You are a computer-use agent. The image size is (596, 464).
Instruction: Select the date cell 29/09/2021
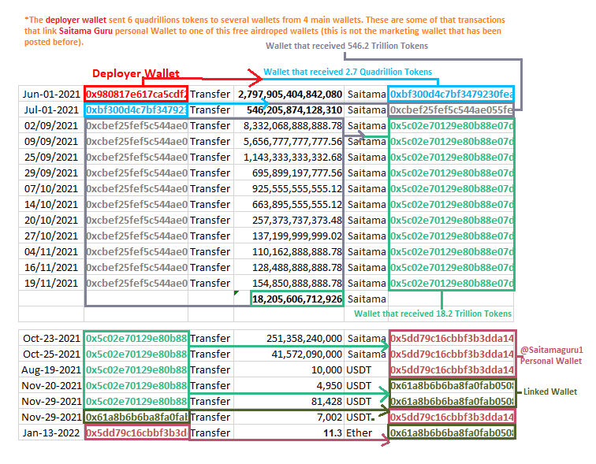(x=51, y=173)
